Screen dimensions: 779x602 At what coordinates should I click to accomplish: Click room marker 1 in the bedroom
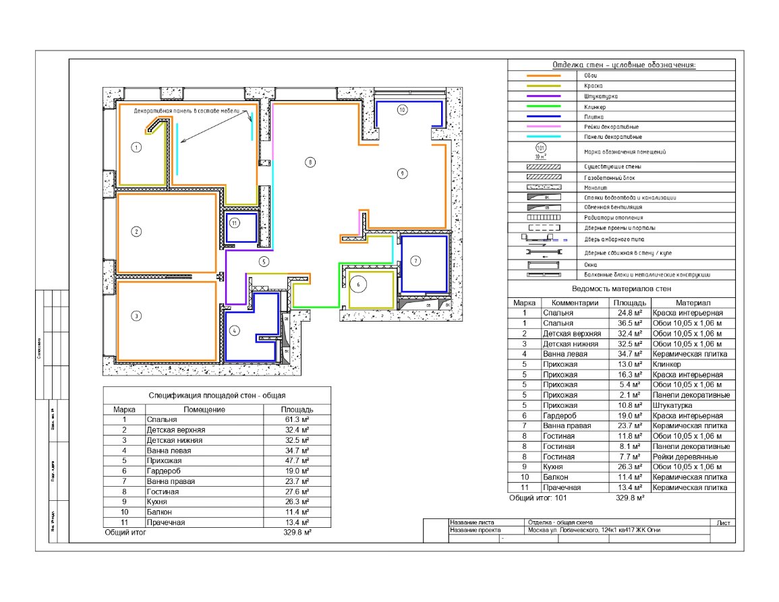click(136, 147)
